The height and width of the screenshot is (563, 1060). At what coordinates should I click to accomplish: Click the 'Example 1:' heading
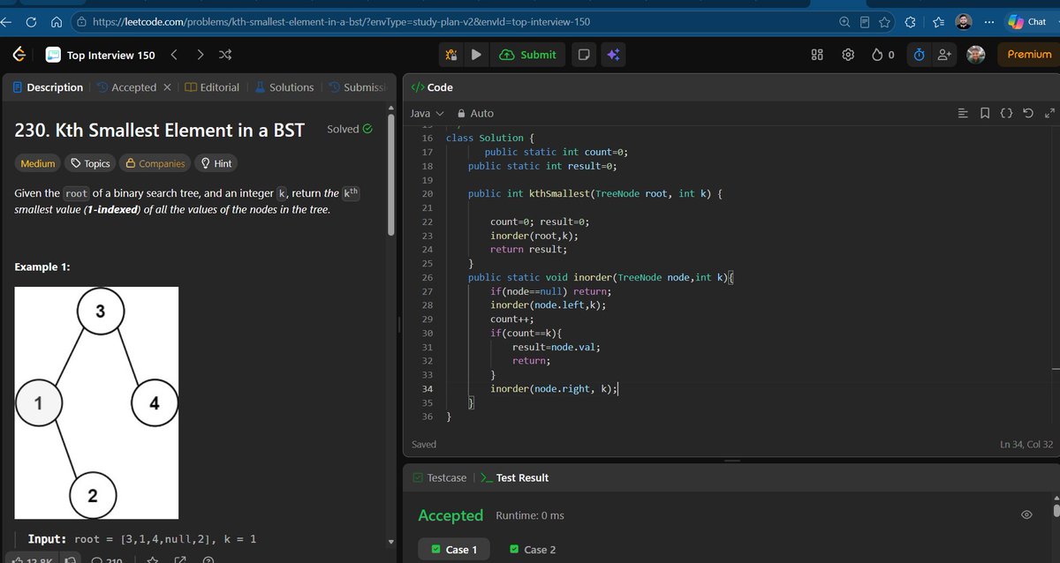tap(42, 266)
